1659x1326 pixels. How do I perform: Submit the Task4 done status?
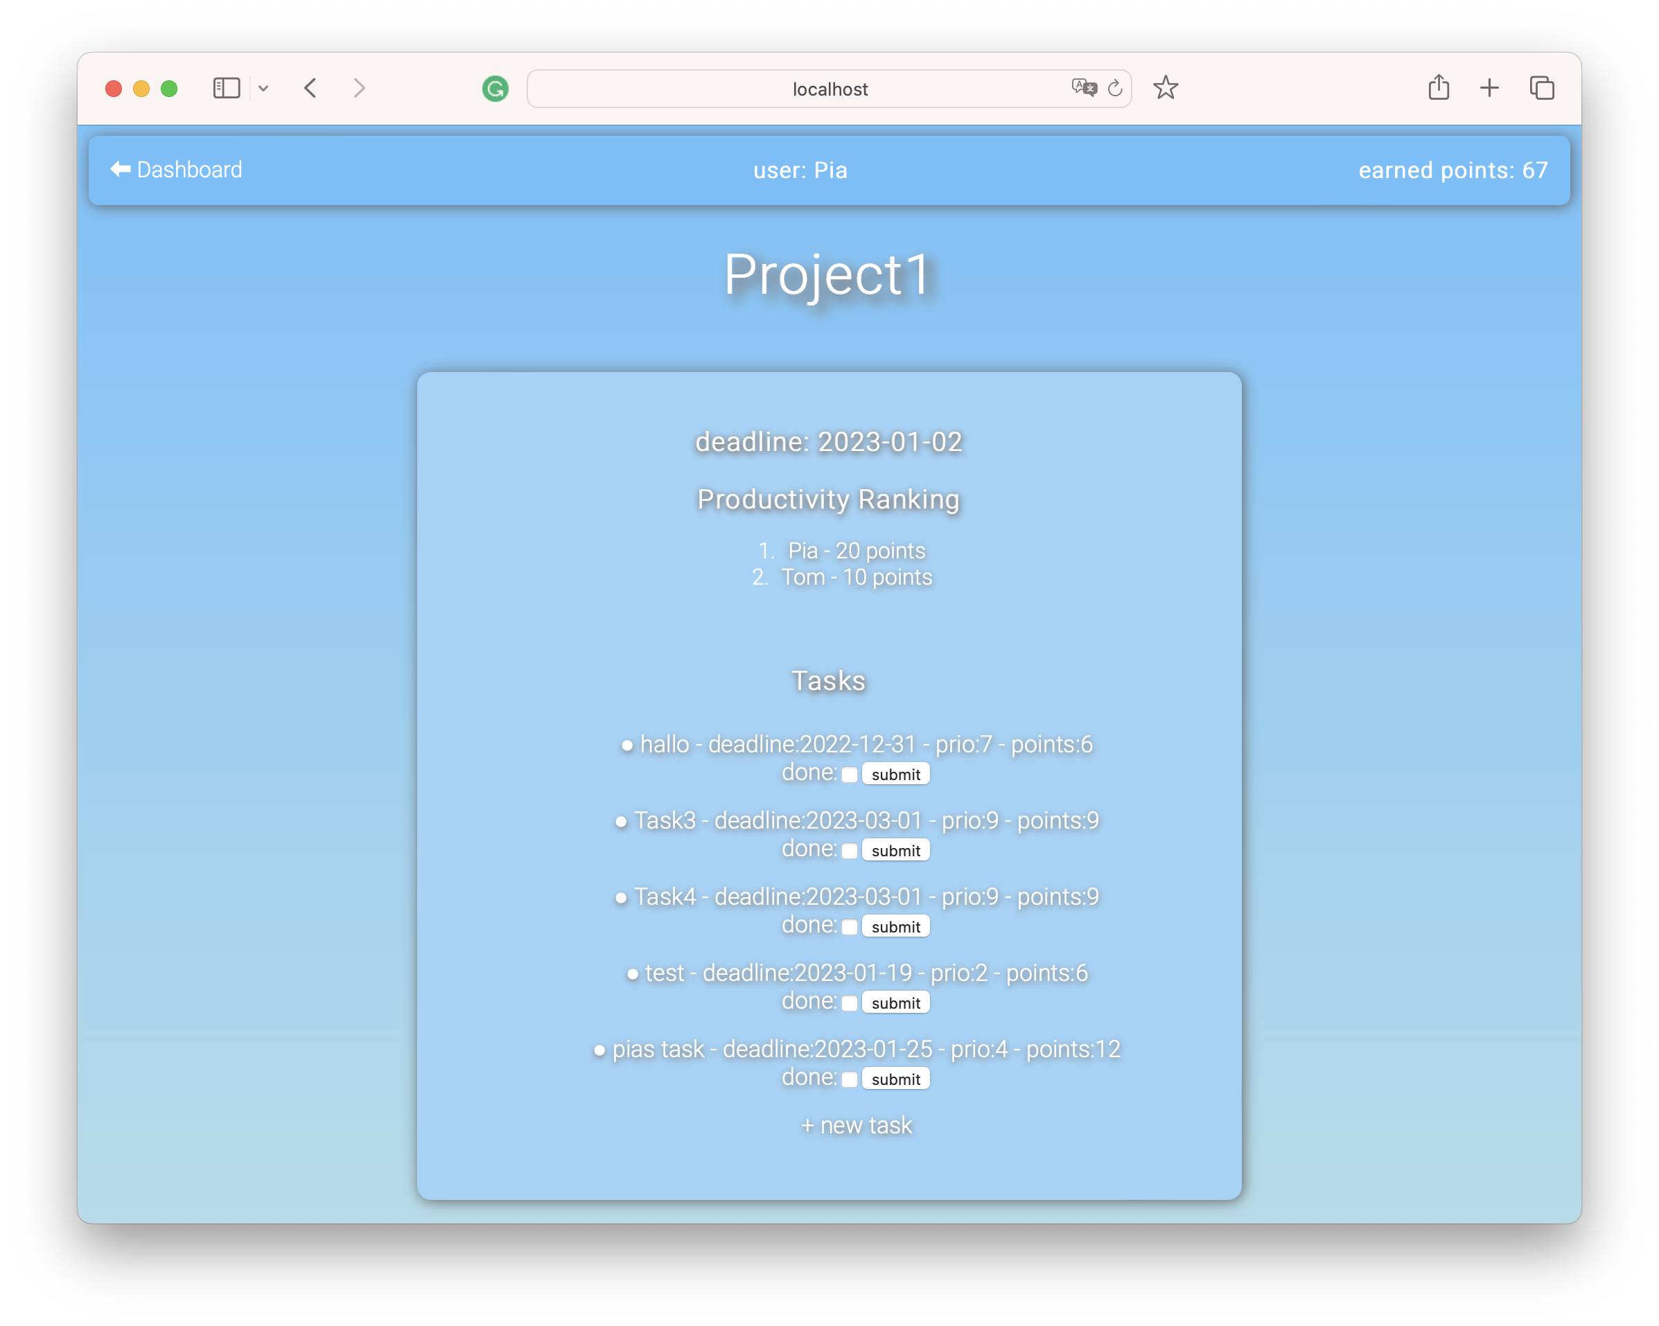coord(895,927)
